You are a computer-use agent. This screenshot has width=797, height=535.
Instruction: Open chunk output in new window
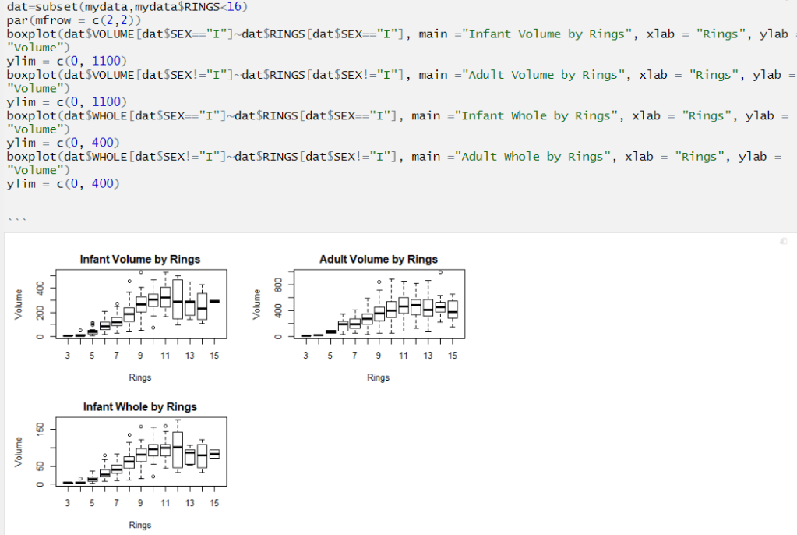pyautogui.click(x=783, y=243)
